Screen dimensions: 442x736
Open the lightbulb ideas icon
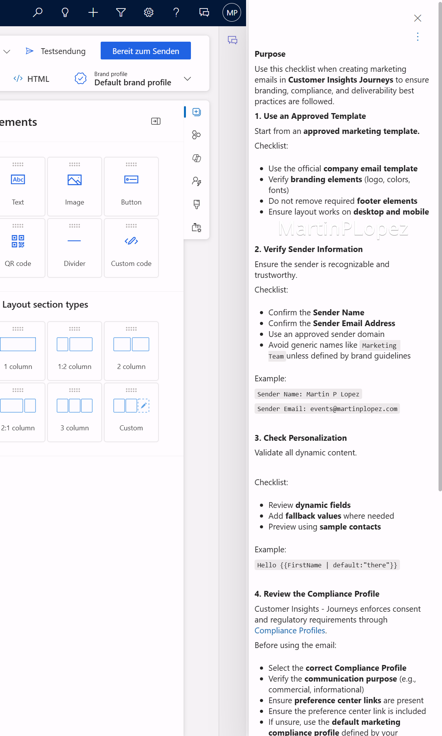coord(65,13)
